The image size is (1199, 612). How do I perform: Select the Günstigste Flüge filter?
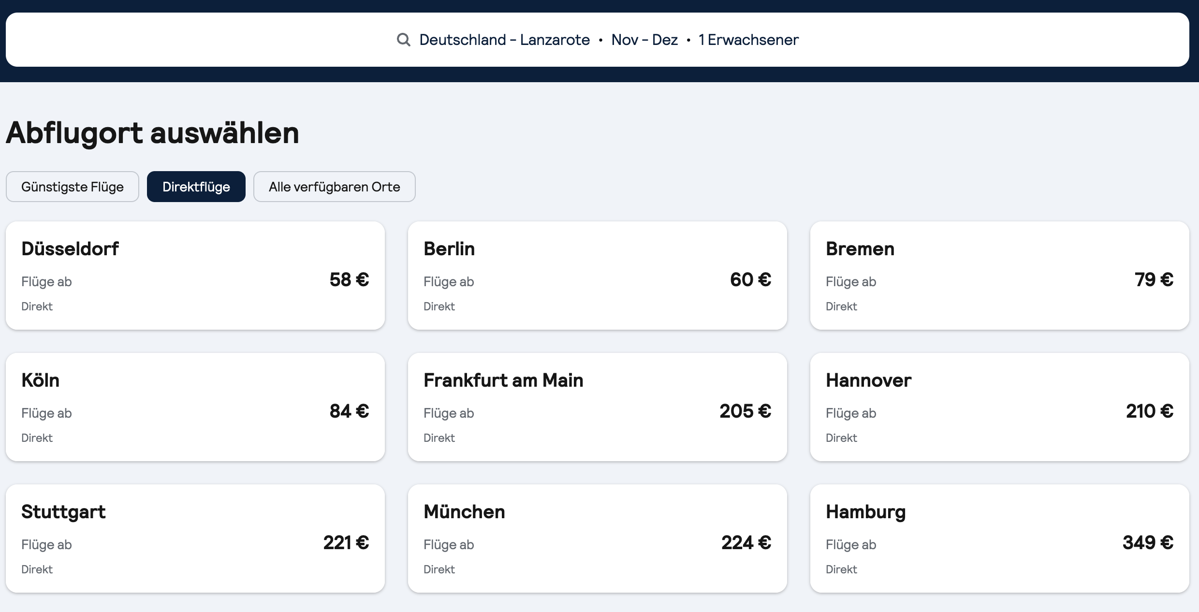point(73,187)
